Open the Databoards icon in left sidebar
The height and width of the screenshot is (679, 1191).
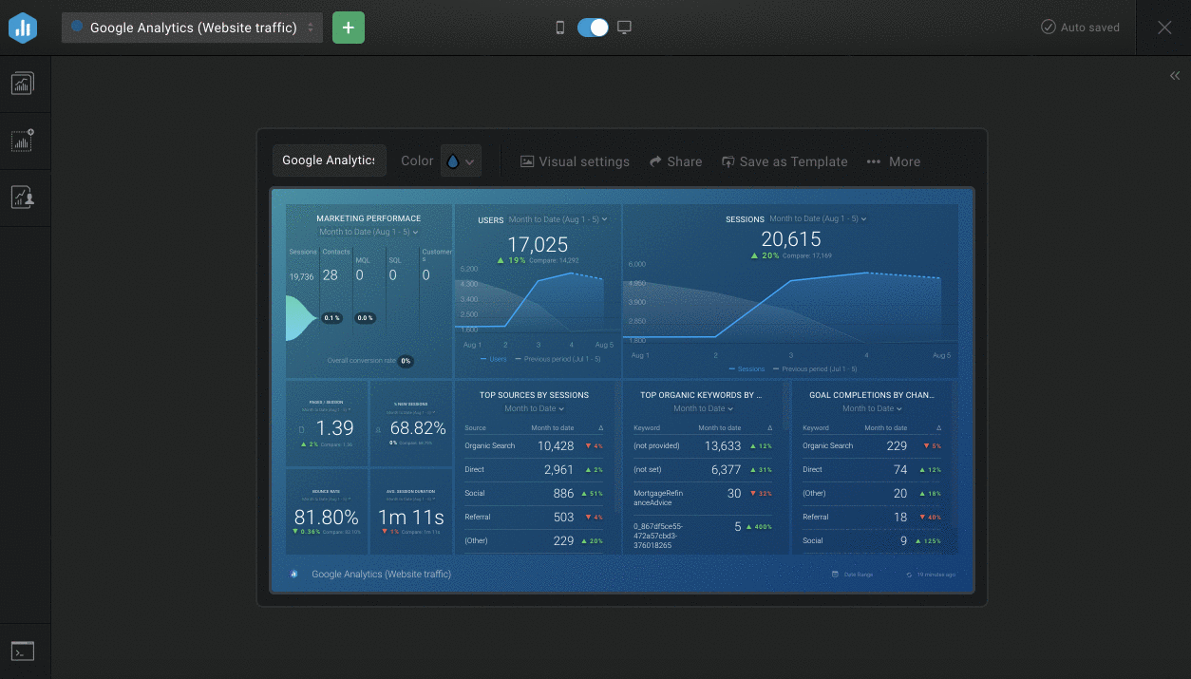coord(22,84)
